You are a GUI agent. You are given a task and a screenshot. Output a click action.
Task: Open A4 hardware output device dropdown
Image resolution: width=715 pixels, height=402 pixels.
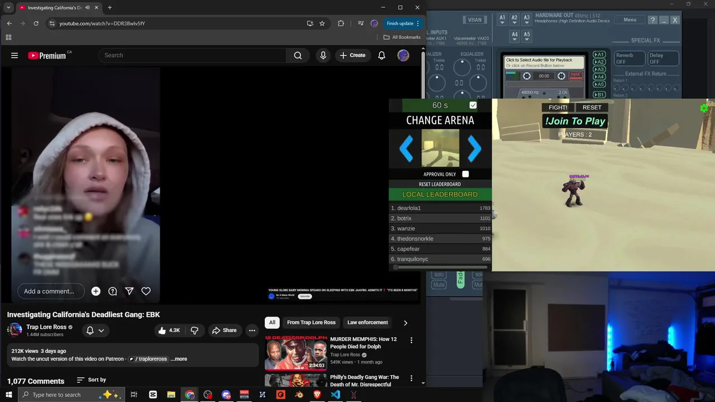click(514, 36)
